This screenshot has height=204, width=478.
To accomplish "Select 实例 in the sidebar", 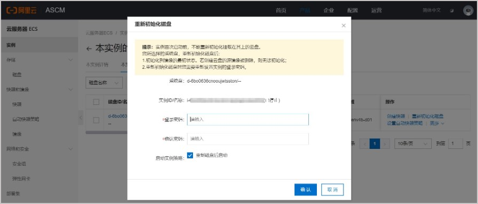I will 40,45.
